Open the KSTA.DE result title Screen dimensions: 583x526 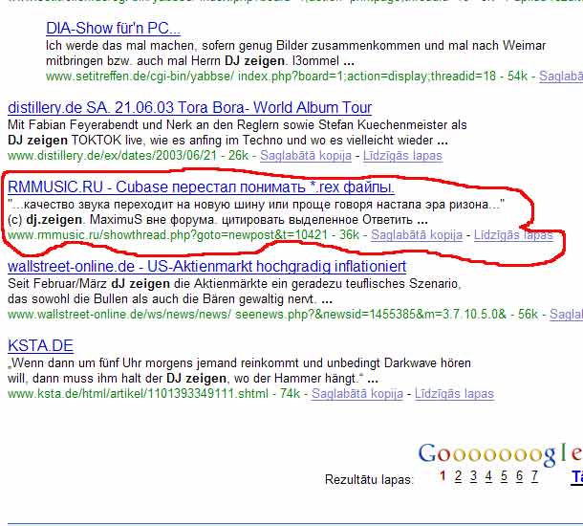coord(40,345)
